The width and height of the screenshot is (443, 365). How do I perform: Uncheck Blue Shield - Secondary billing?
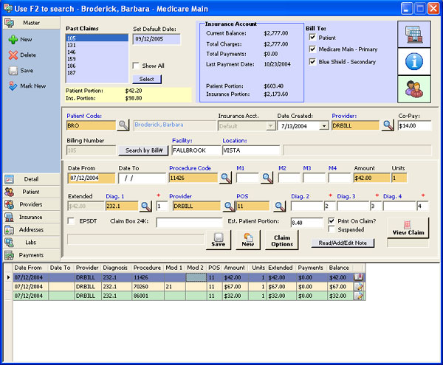(x=313, y=61)
